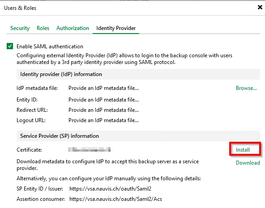Download the SP metadata
Viewport: 265px width, 208px height.
pyautogui.click(x=248, y=163)
